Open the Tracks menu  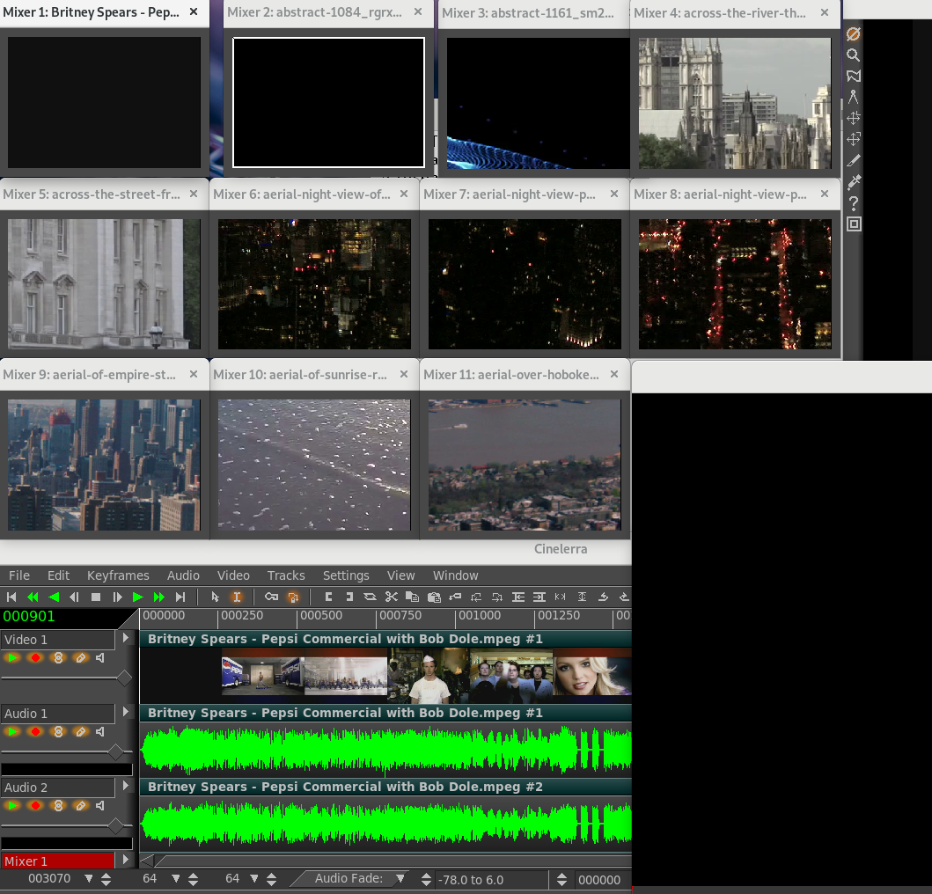pyautogui.click(x=286, y=575)
